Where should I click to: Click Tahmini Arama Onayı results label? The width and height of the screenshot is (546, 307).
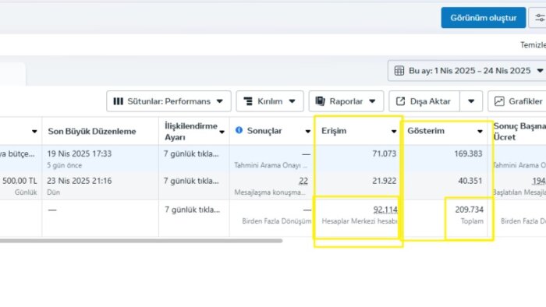(271, 165)
